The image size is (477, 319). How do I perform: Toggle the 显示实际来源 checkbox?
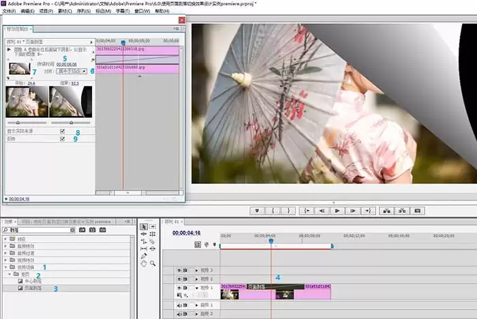(63, 131)
